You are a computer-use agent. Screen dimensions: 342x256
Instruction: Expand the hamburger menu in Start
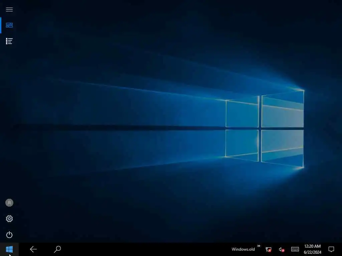pos(9,9)
